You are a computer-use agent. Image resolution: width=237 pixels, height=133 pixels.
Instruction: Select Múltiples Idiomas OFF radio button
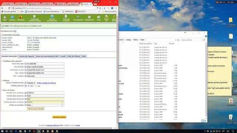[x=29, y=86]
